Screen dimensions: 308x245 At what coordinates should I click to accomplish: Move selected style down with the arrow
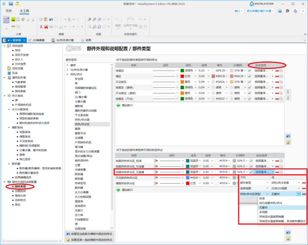tap(288, 98)
